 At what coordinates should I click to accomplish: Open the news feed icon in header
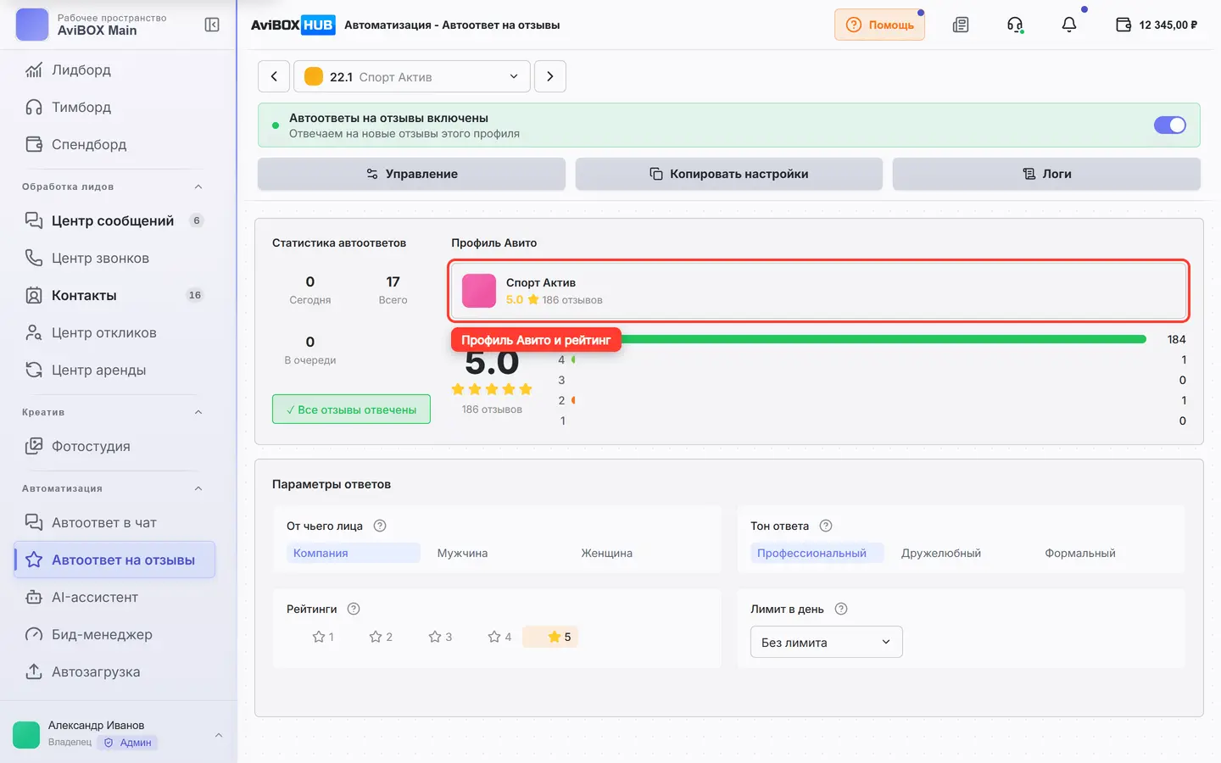click(961, 25)
